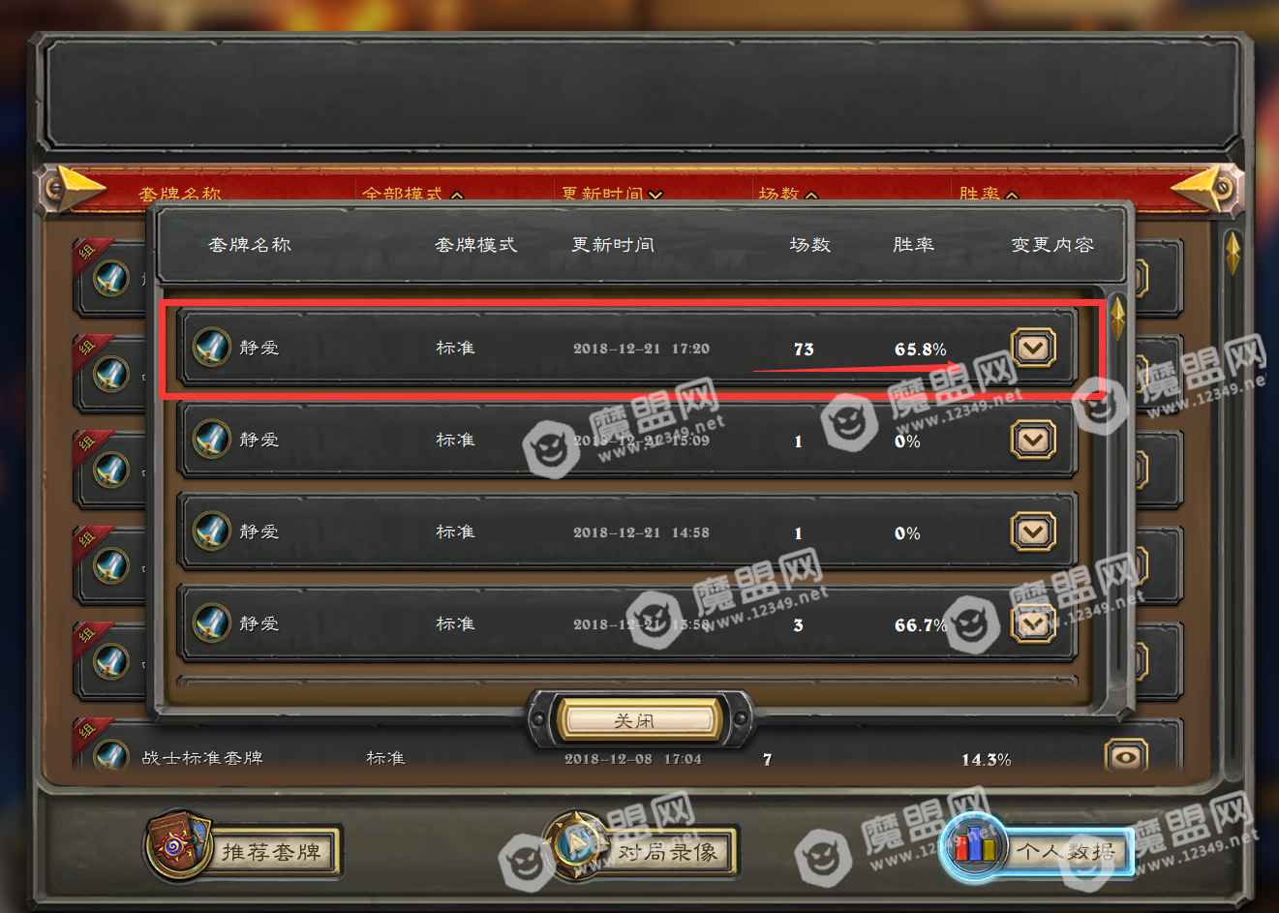Open the 个人数据 bar chart icon
This screenshot has height=913, width=1279.
pos(974,845)
